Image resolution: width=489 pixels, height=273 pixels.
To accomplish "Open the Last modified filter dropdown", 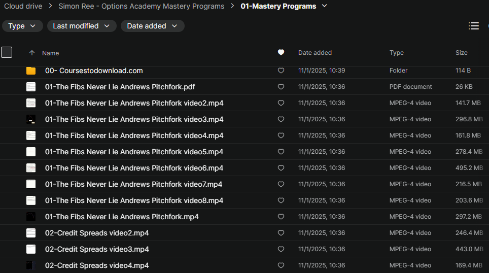I will (81, 26).
